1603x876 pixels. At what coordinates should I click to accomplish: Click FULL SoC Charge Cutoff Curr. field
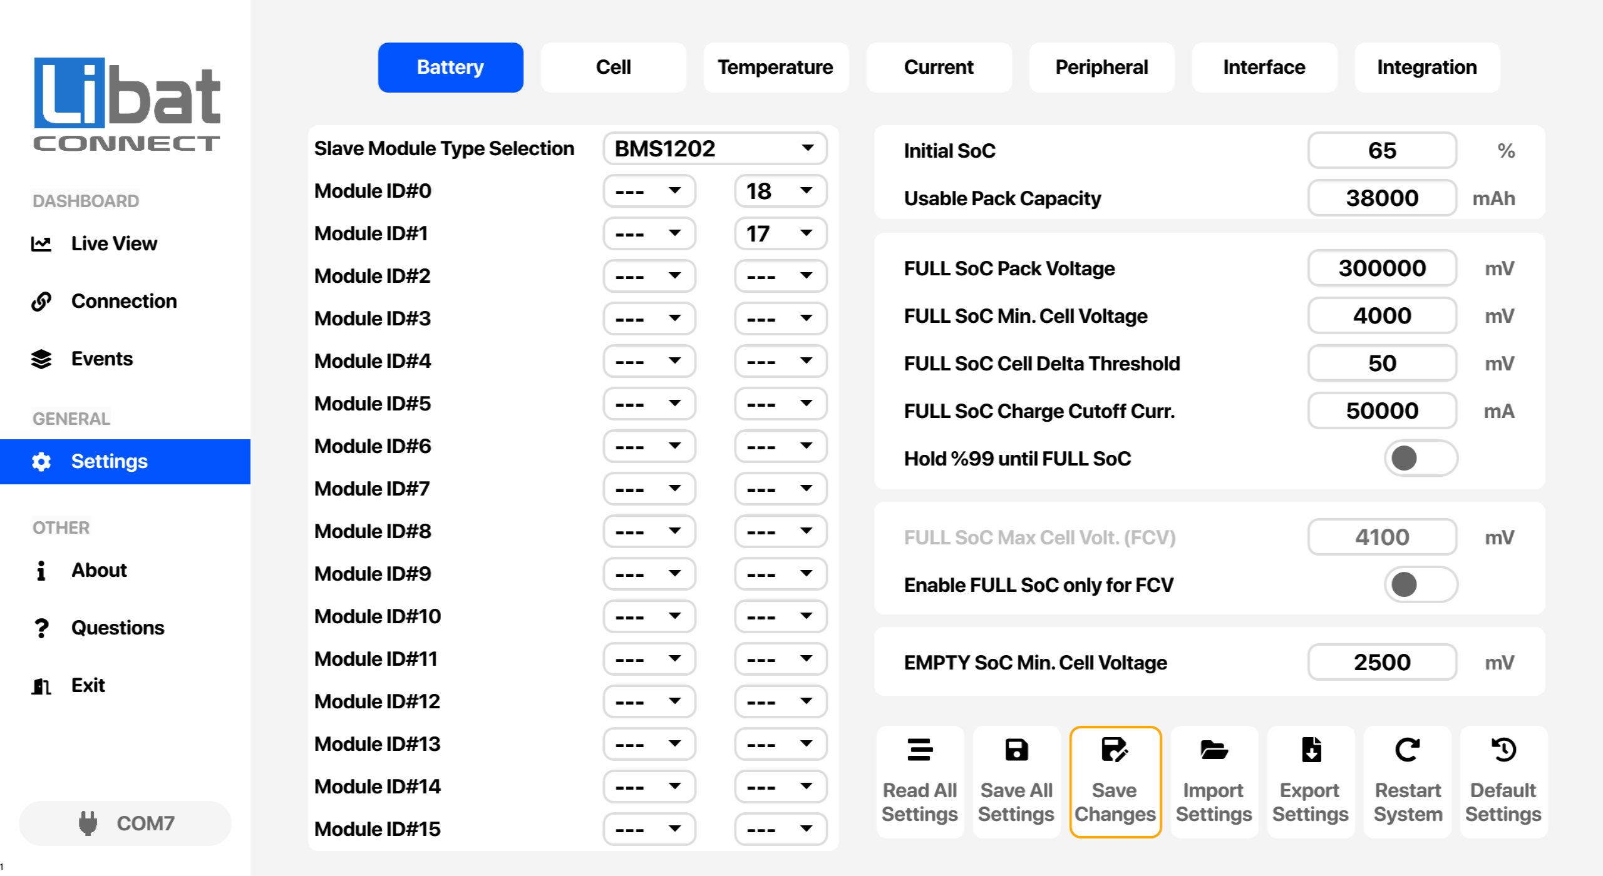(1382, 411)
